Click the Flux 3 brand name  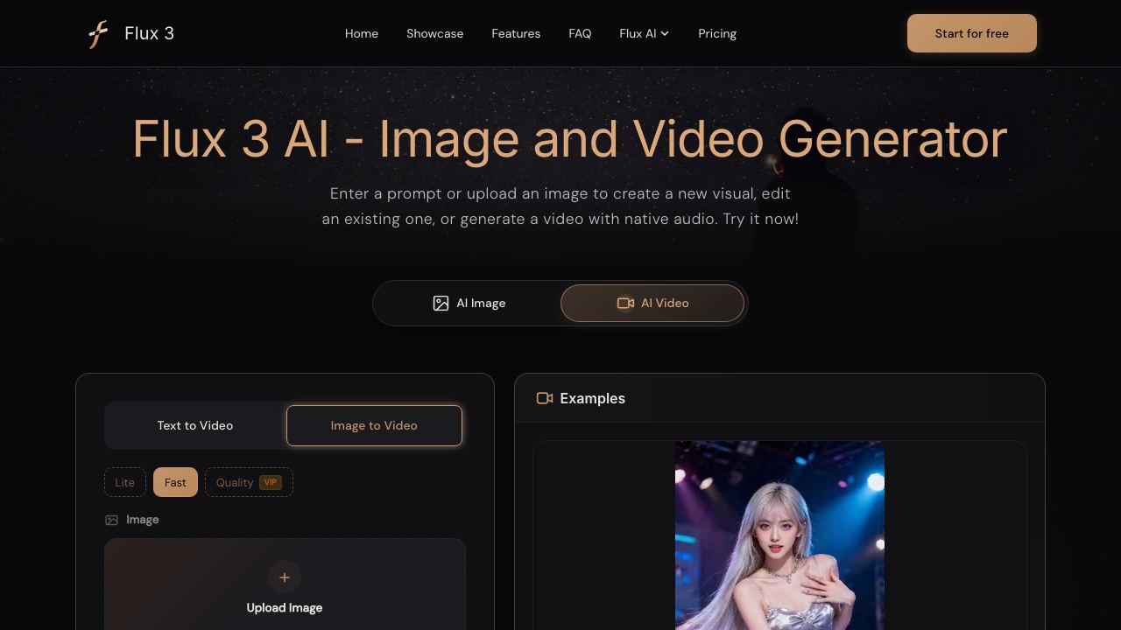click(149, 33)
